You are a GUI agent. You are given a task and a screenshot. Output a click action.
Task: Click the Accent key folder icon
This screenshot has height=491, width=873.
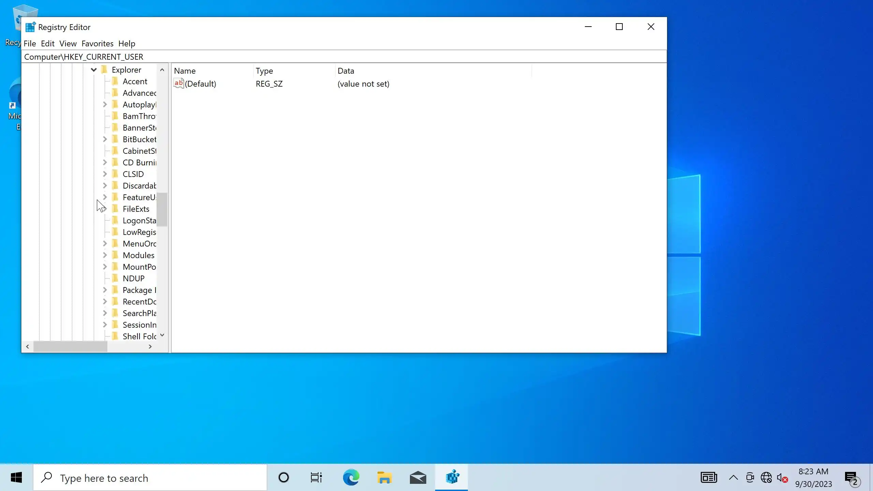115,81
